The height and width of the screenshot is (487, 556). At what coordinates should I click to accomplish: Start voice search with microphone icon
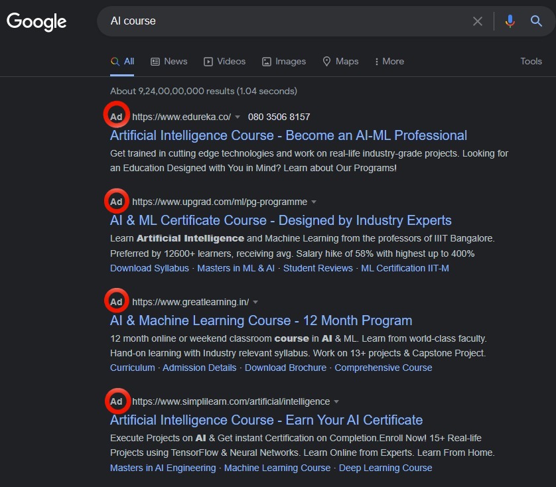point(510,21)
